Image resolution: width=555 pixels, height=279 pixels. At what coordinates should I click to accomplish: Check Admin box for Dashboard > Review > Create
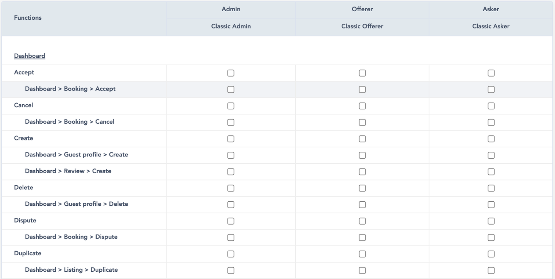click(231, 171)
